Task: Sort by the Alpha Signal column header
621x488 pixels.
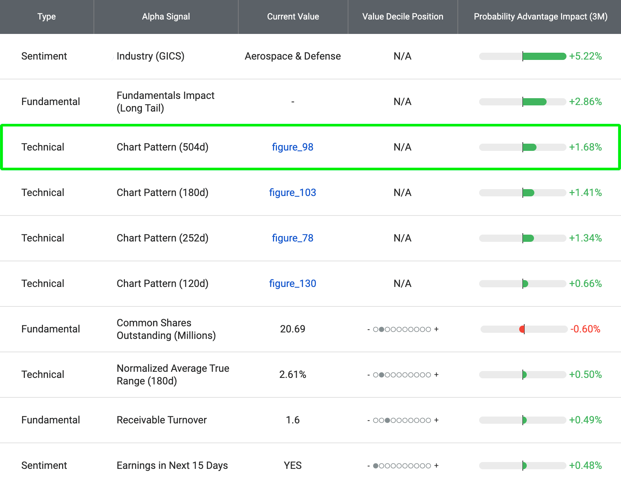Action: (x=166, y=16)
